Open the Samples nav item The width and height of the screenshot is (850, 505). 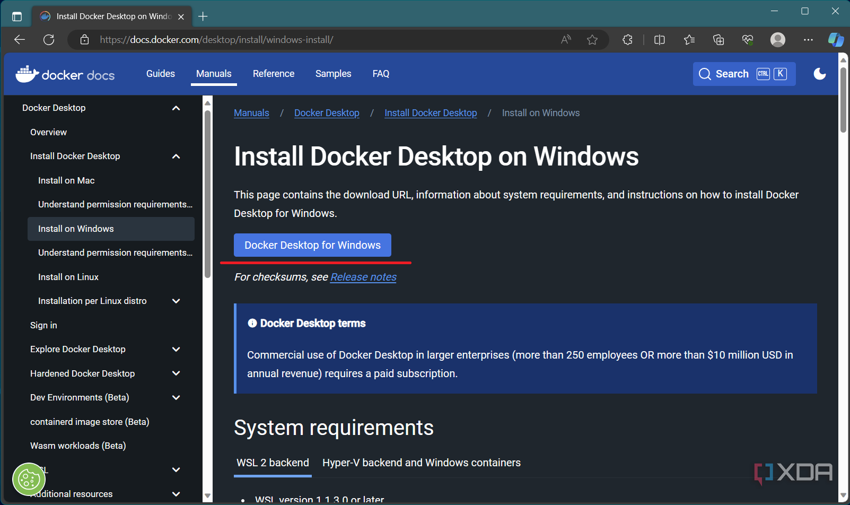point(333,74)
